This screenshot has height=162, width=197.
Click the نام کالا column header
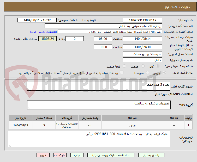pos(132,118)
